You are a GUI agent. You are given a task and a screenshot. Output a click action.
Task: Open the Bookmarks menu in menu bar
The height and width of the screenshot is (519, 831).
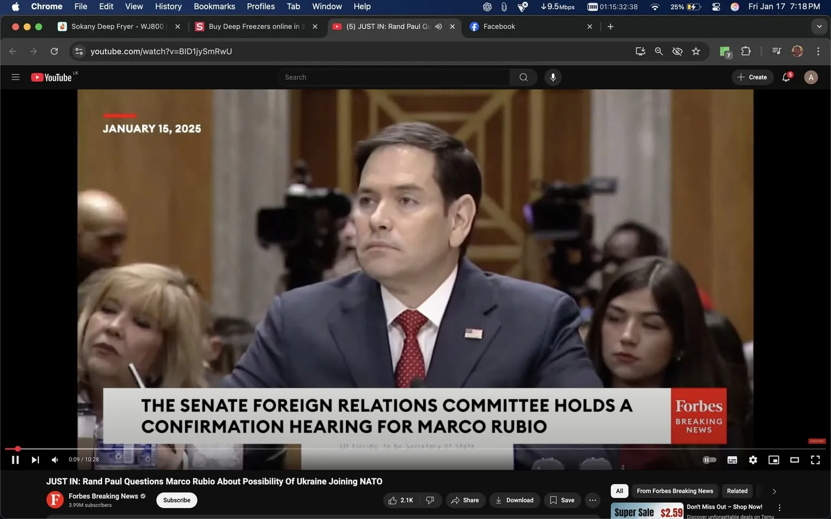(214, 6)
